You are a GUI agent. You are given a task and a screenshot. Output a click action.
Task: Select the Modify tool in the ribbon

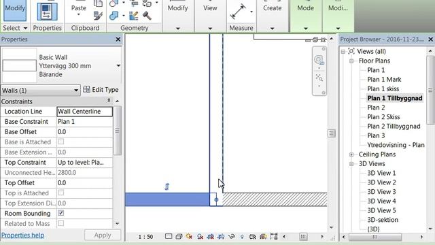15,11
